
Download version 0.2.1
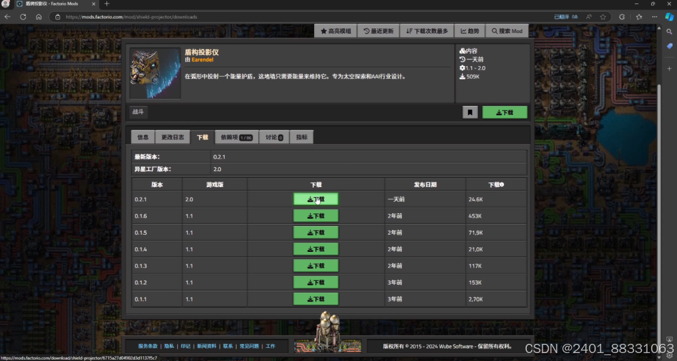315,199
